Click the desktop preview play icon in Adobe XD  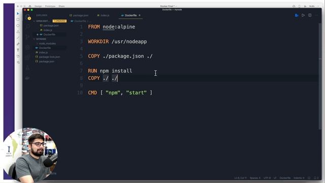point(305,6)
